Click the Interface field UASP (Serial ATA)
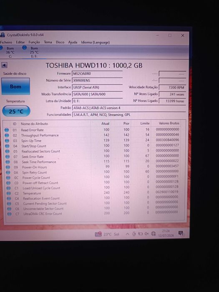Viewport: 219px width, 292px height. (x=97, y=87)
